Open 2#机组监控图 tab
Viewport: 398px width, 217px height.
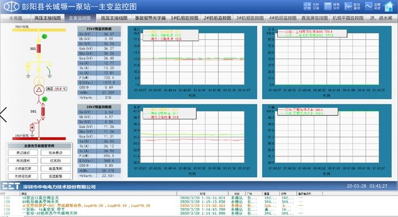pyautogui.click(x=218, y=18)
